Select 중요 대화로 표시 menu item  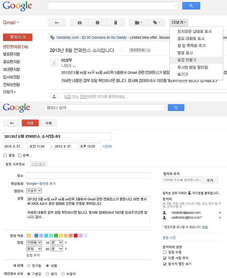(196, 39)
